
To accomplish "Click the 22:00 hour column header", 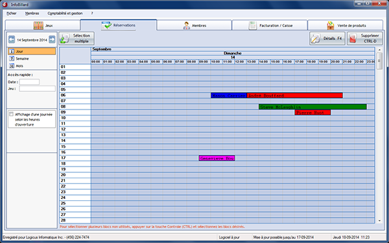I will pos(360,62).
